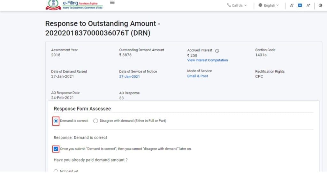Select the default font size A icon

point(300,5)
